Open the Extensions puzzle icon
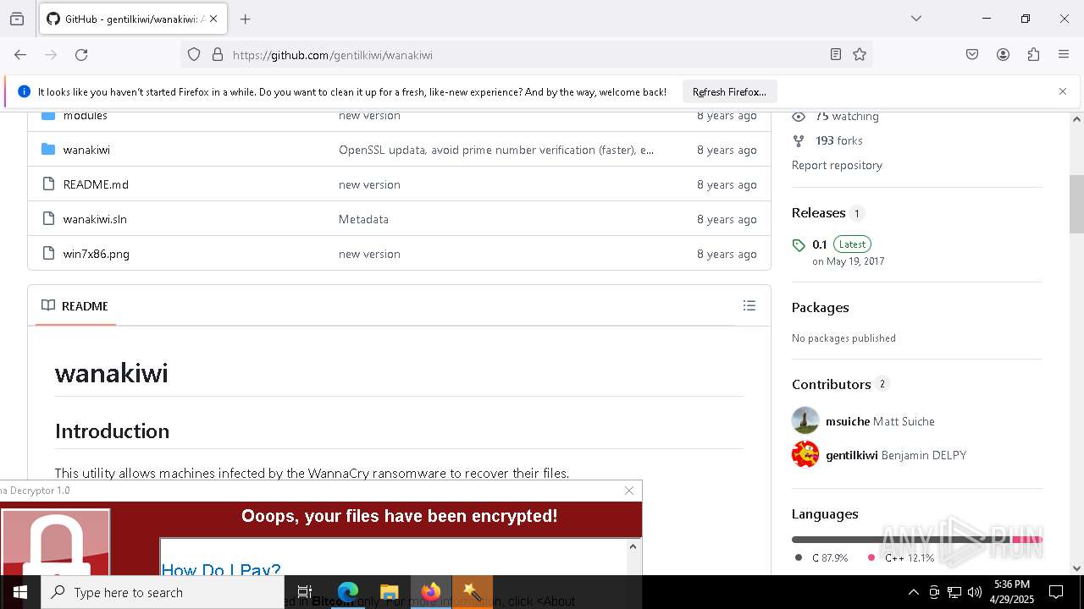 pyautogui.click(x=1033, y=55)
